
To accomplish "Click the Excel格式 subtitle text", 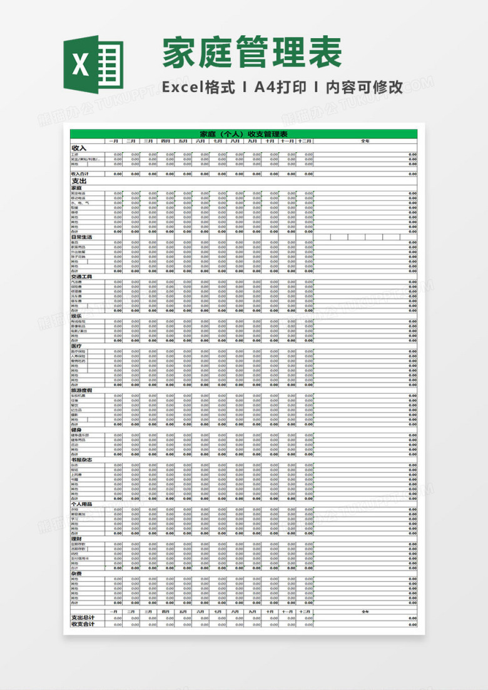I will tap(199, 87).
